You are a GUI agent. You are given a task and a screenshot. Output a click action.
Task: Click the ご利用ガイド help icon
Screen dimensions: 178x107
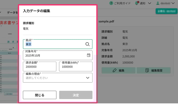111,3
